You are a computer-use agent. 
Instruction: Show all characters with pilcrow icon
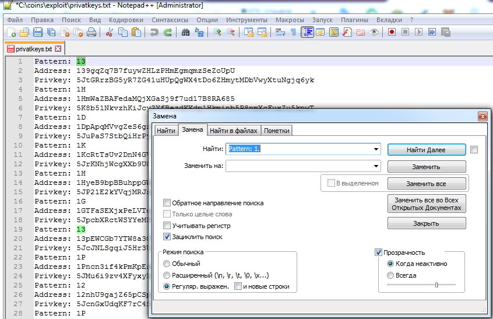293,32
